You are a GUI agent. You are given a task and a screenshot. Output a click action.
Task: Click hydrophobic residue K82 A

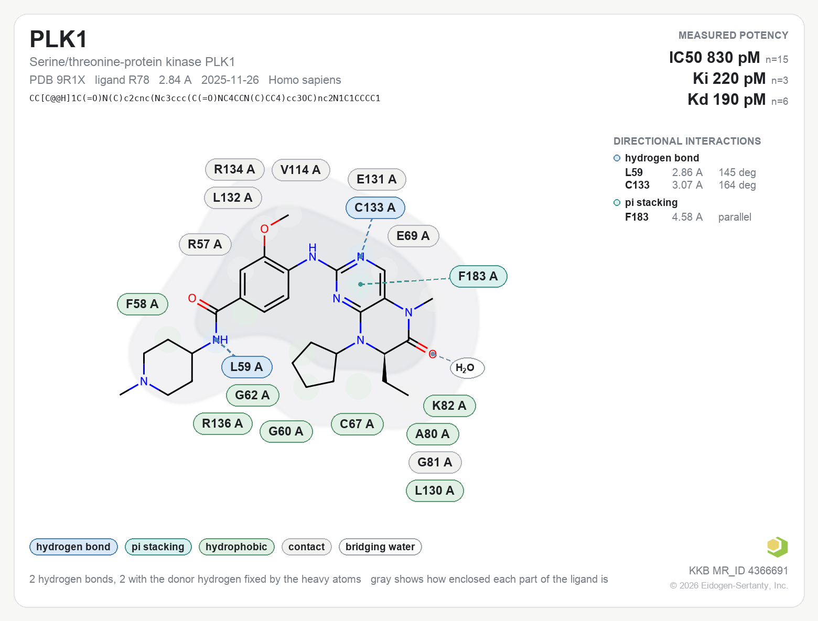449,406
